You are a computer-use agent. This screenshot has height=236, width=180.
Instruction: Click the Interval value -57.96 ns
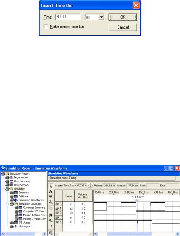tap(133, 186)
